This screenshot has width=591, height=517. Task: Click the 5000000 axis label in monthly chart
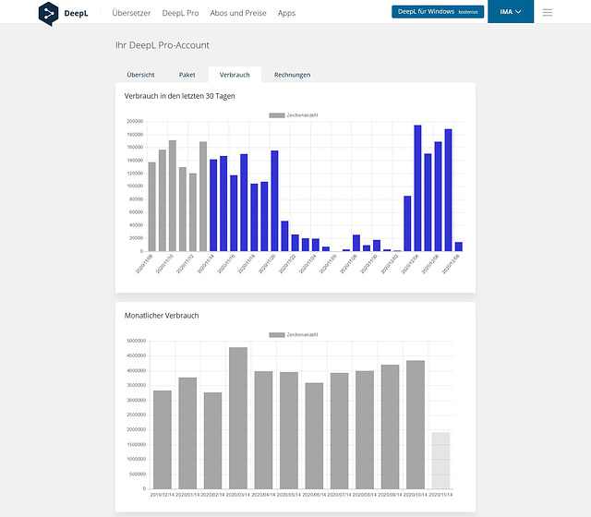136,341
